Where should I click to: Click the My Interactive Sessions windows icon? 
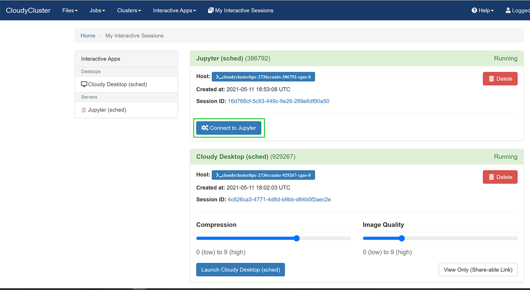point(211,10)
